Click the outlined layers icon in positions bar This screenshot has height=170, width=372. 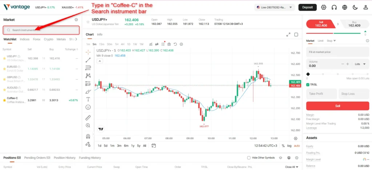point(280,158)
